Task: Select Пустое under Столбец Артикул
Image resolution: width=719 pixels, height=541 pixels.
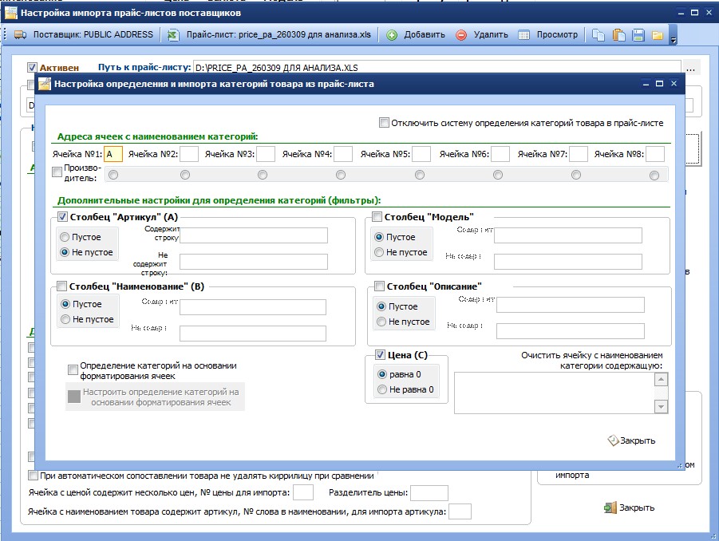Action: point(65,236)
